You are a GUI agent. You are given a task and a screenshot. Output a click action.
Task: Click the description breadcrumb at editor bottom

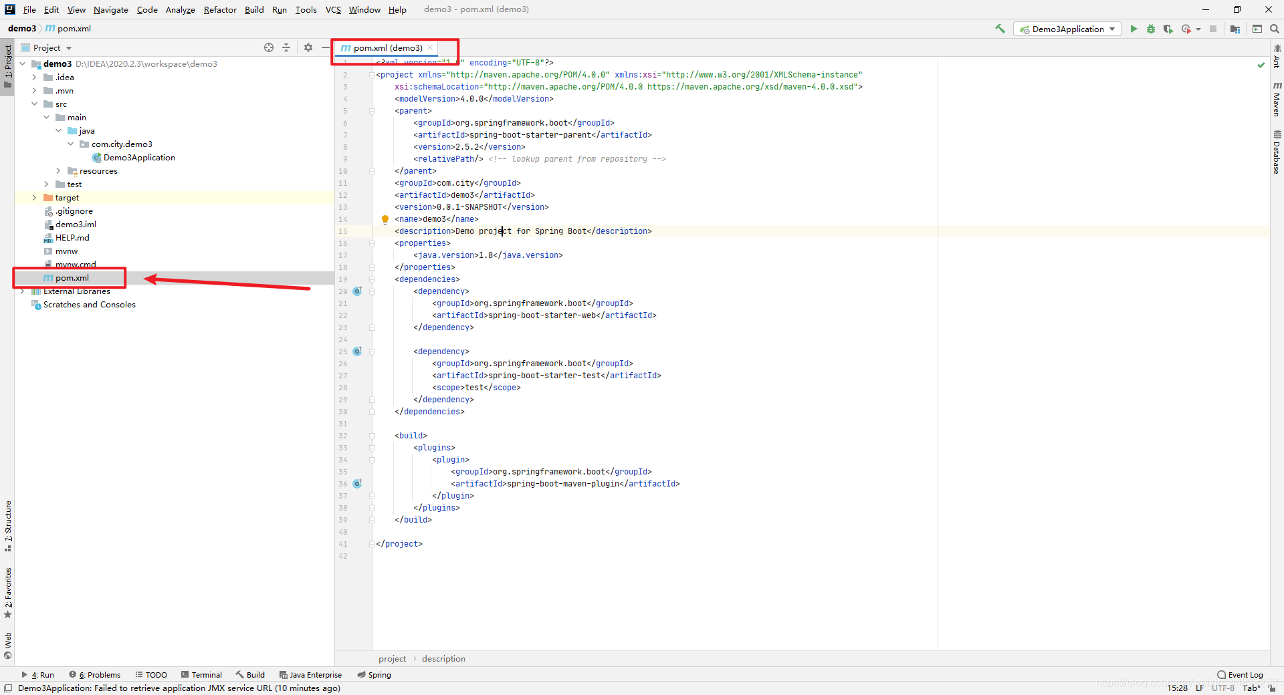coord(443,659)
